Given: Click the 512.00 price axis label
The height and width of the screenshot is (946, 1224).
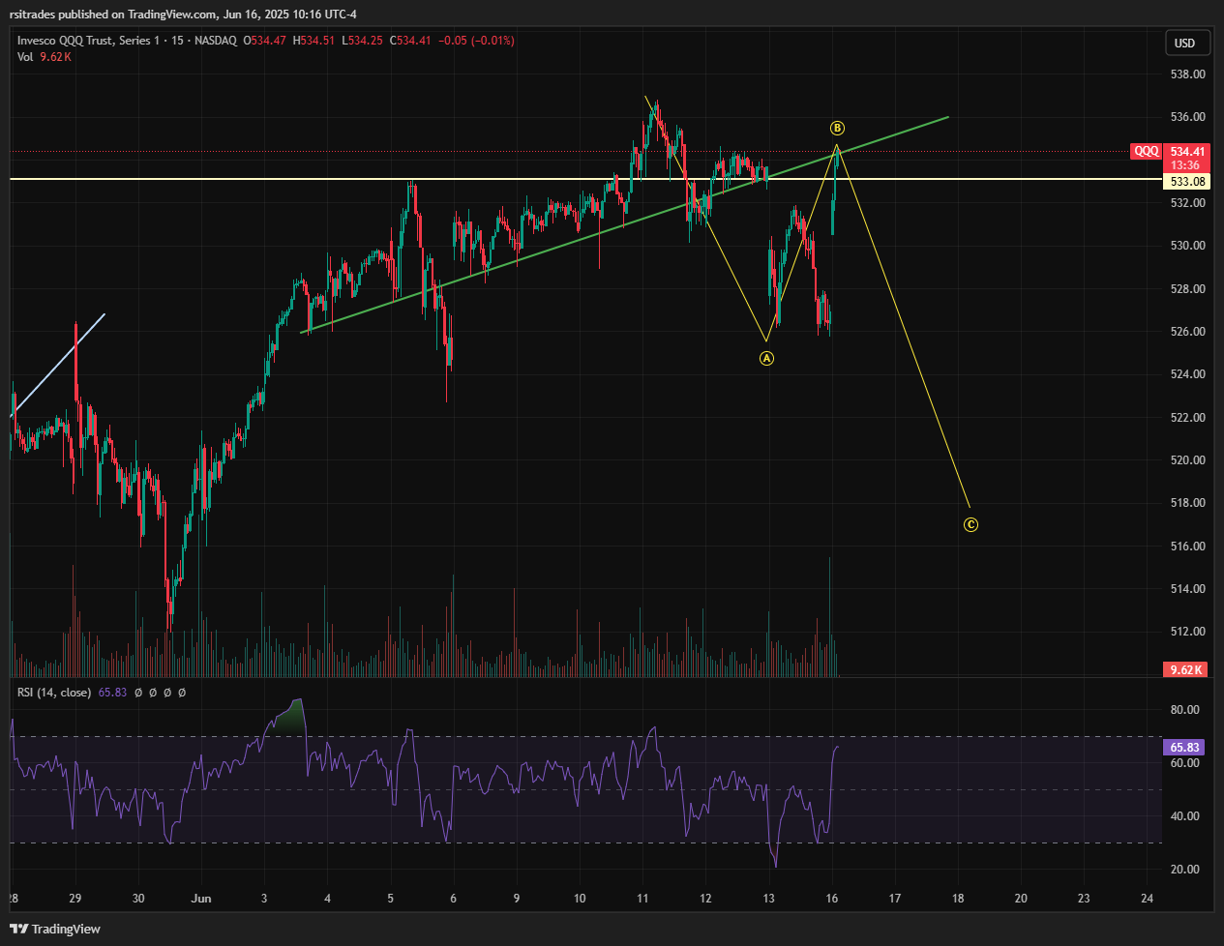Looking at the screenshot, I should (x=1187, y=632).
